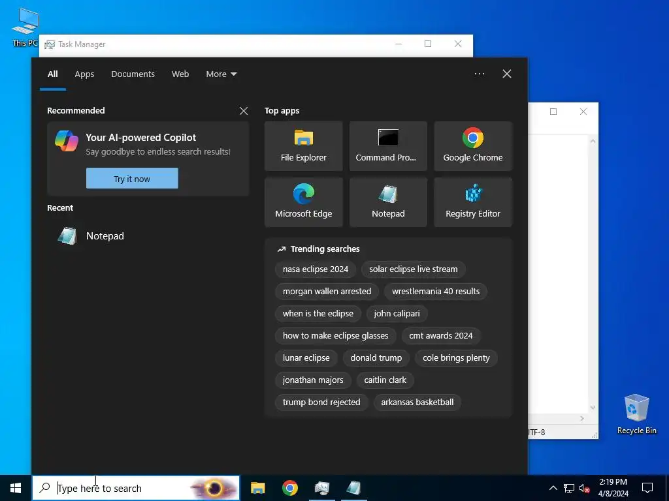Viewport: 669px width, 501px height.
Task: Open Google Chrome tile in Top apps
Action: [473, 146]
